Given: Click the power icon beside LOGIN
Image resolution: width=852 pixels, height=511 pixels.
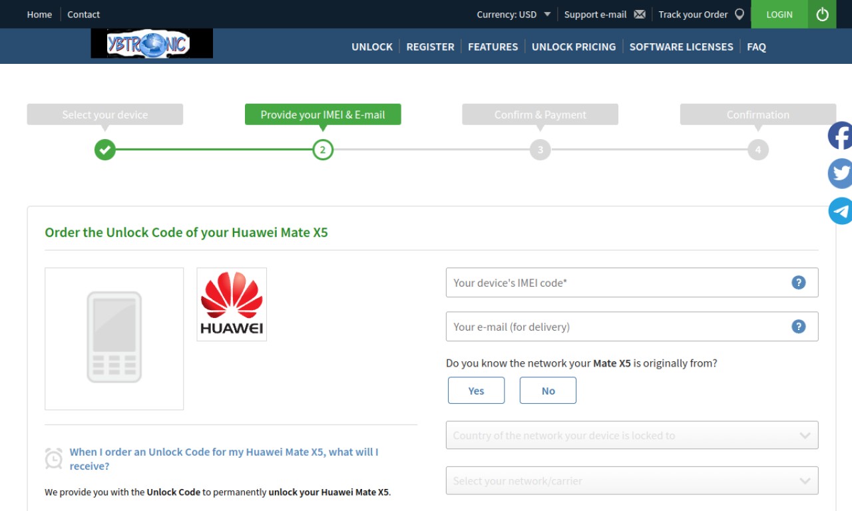Looking at the screenshot, I should pyautogui.click(x=823, y=14).
